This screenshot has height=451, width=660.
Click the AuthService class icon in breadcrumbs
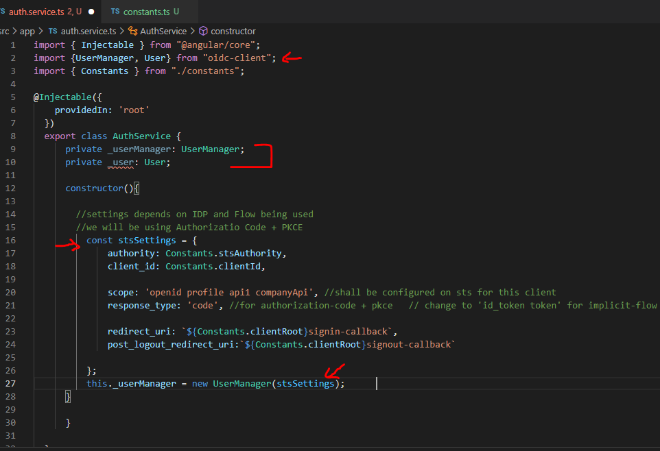pyautogui.click(x=133, y=31)
